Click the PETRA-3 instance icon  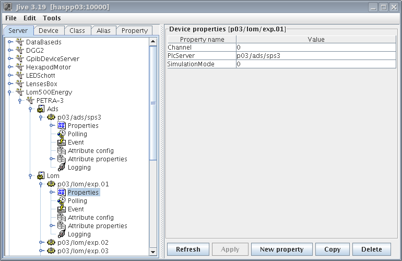30,101
